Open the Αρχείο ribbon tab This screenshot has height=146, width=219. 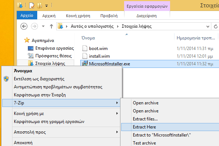[27, 15]
